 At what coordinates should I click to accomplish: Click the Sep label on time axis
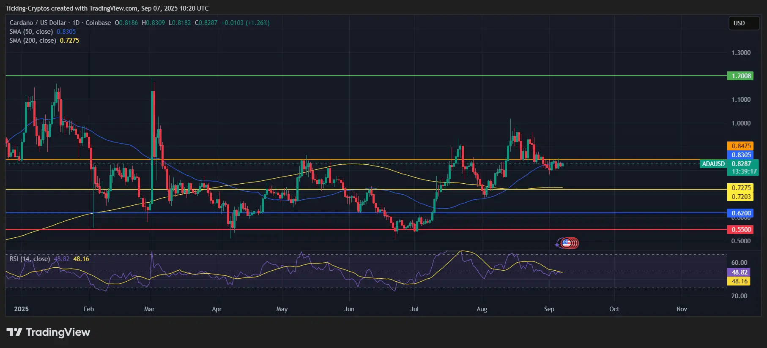click(549, 309)
